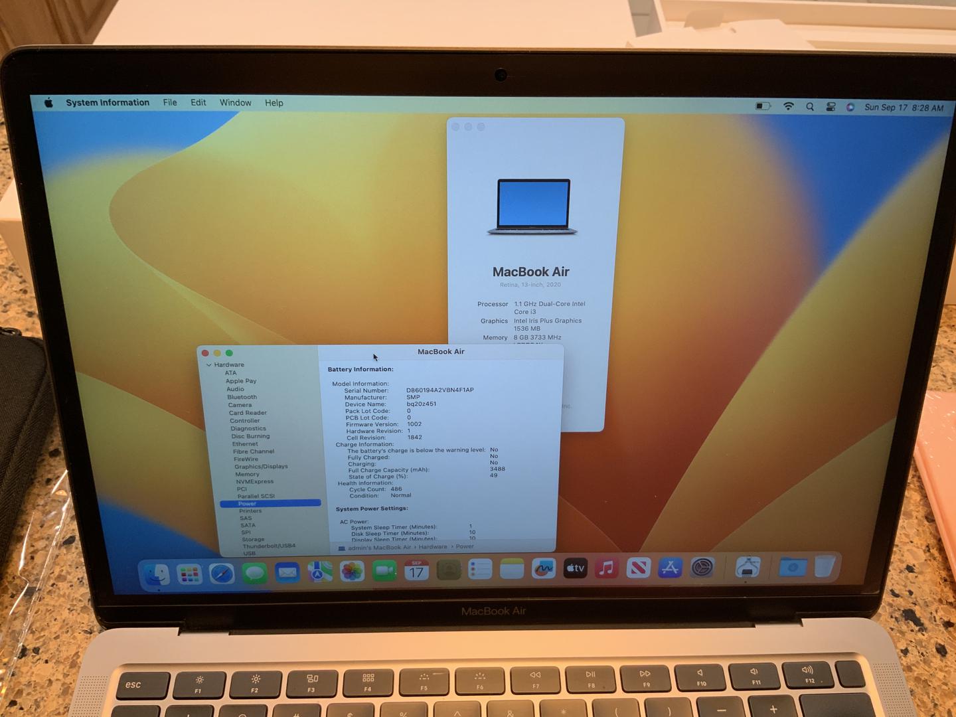The width and height of the screenshot is (956, 717).
Task: Select Camera in the sidebar
Action: [240, 405]
